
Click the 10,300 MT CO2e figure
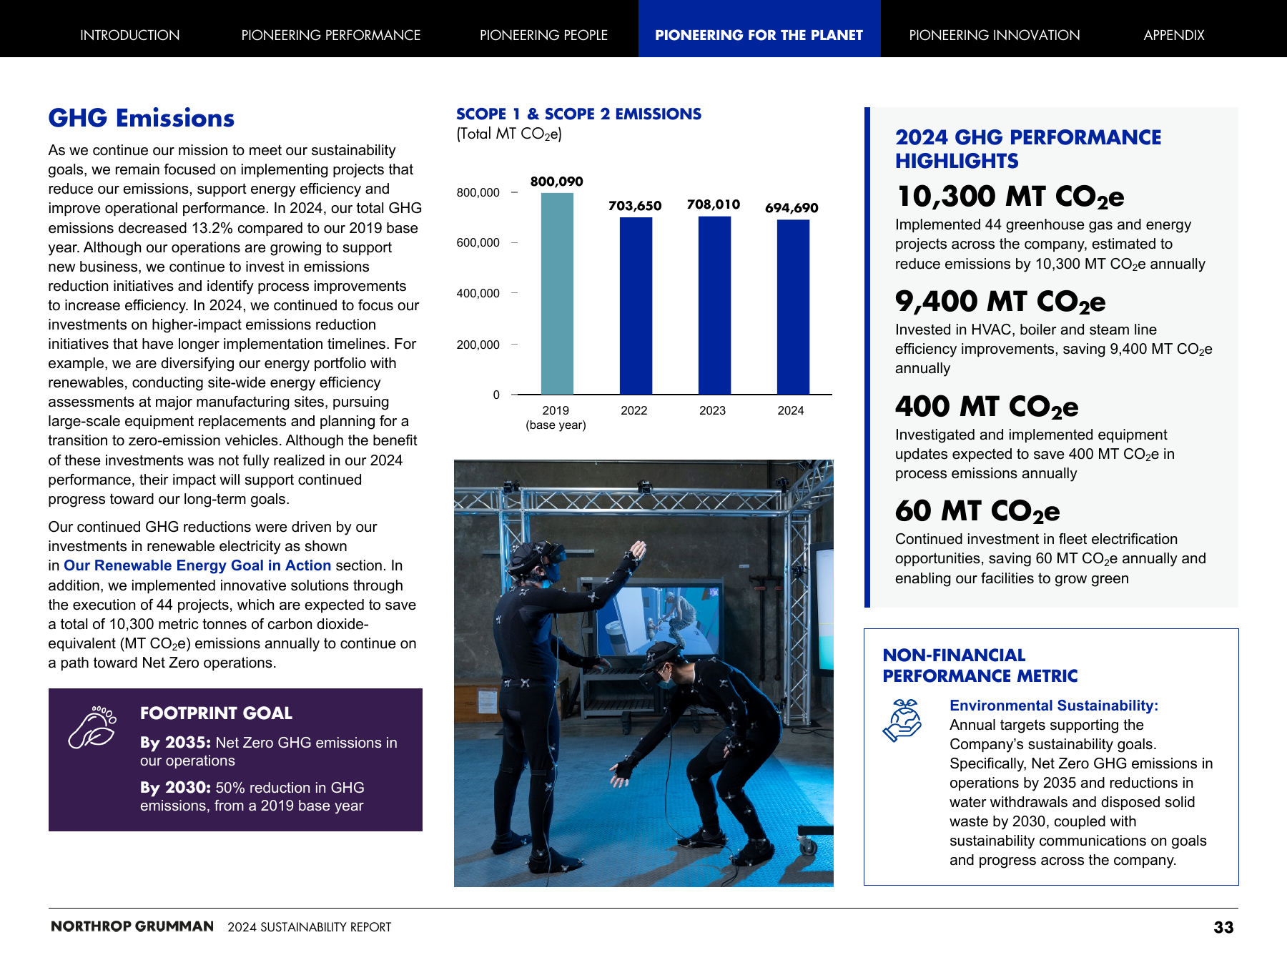point(1010,197)
